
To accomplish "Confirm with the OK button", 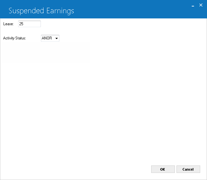I will 163,169.
